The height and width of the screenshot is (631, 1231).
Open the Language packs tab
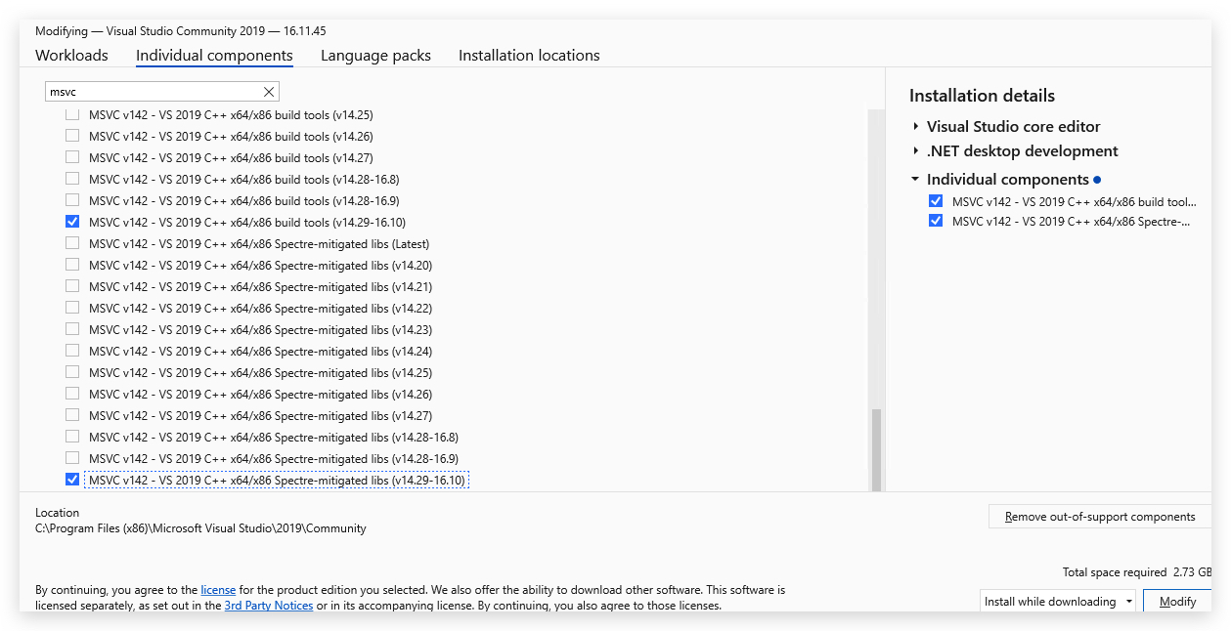pyautogui.click(x=375, y=56)
